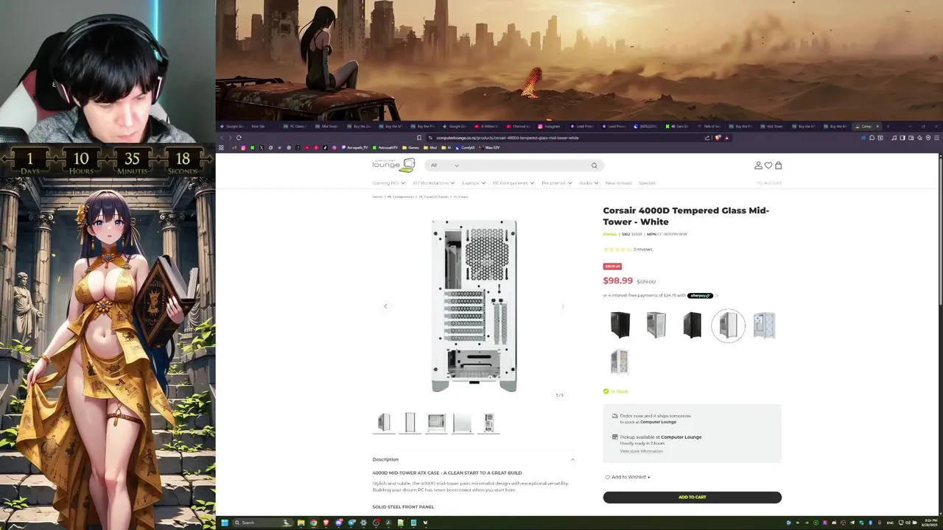Close the active Computer Lounge tab
This screenshot has width=943, height=530.
tap(877, 126)
